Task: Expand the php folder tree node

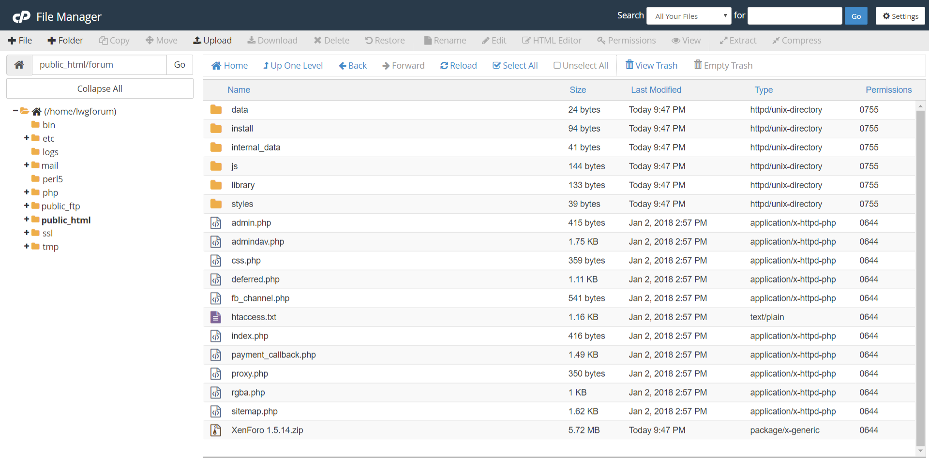Action: 27,192
